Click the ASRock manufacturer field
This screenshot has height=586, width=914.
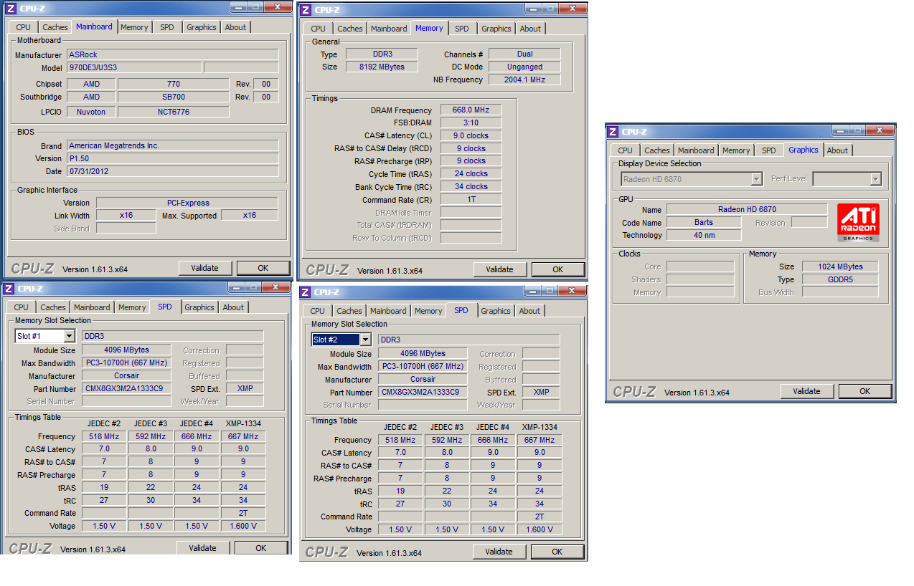[172, 54]
